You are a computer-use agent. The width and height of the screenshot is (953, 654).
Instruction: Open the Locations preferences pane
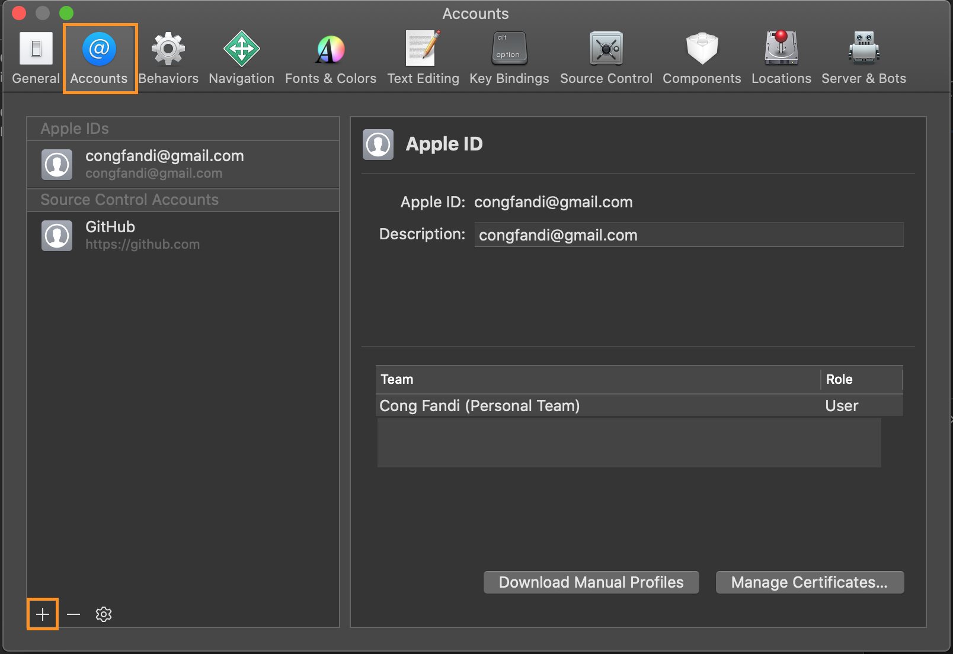(x=781, y=58)
